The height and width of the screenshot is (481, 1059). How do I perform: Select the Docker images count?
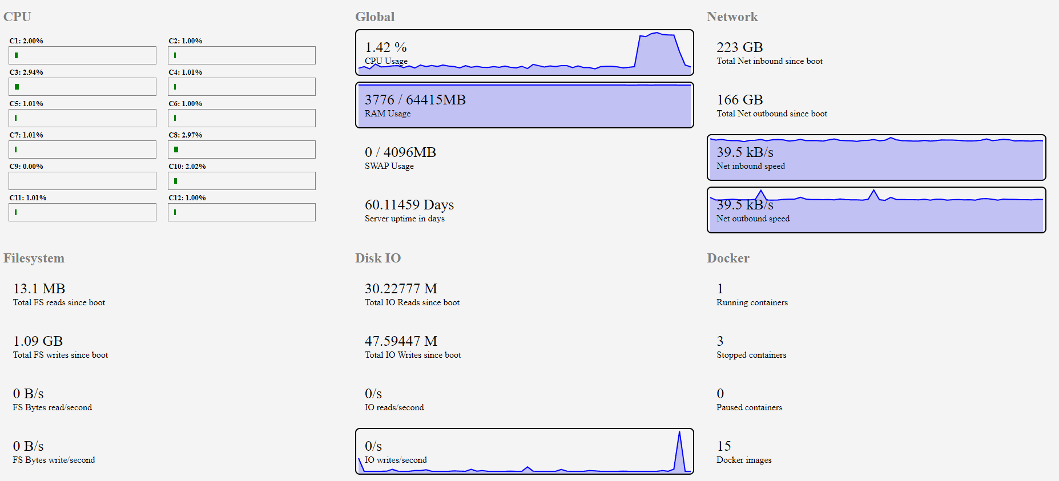point(724,446)
